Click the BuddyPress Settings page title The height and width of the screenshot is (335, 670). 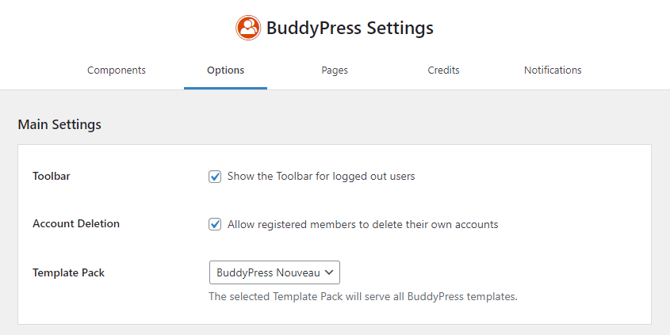(350, 29)
